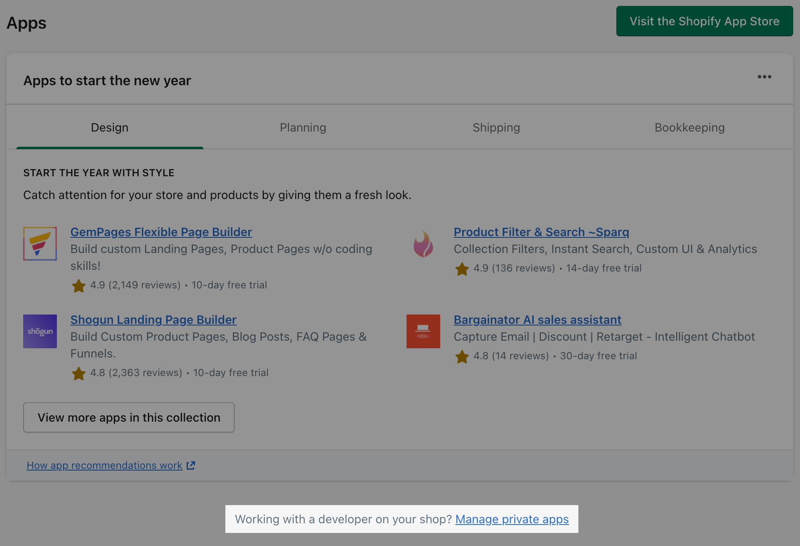Click 'START THE YEAR WITH STYLE' subheading
The width and height of the screenshot is (800, 546).
coord(99,173)
